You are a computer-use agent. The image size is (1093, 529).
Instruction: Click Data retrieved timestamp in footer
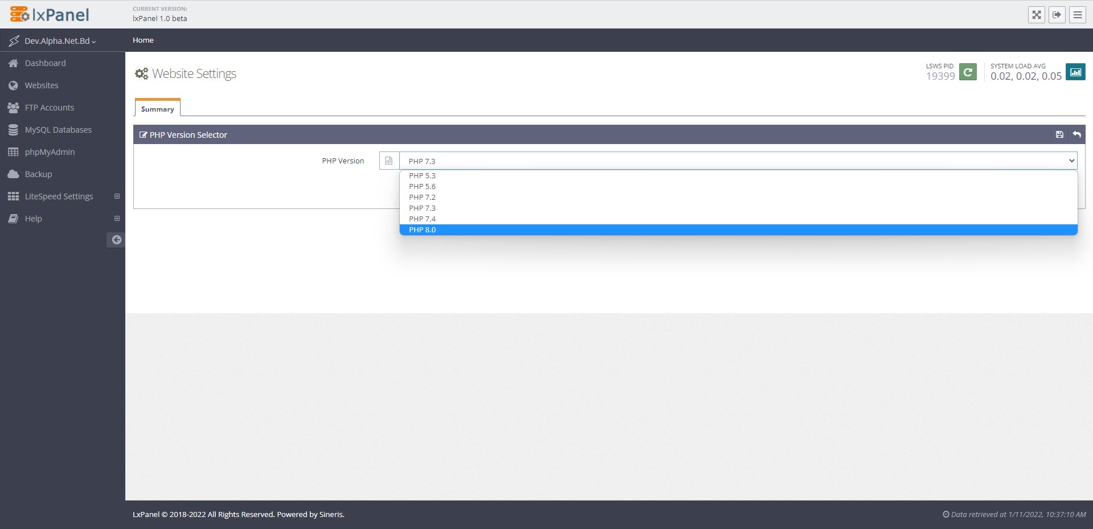coord(1014,514)
